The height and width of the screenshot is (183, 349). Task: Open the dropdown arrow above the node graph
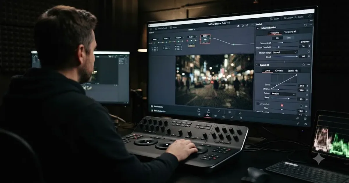195,29
